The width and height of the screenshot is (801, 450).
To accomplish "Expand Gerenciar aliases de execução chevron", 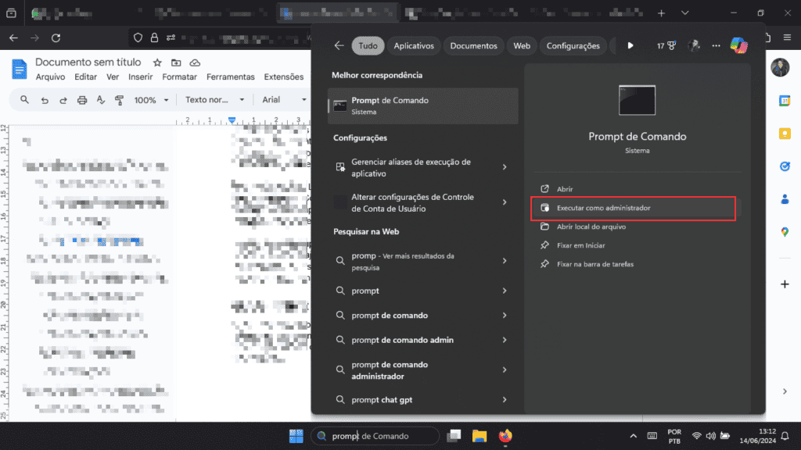I will (505, 167).
